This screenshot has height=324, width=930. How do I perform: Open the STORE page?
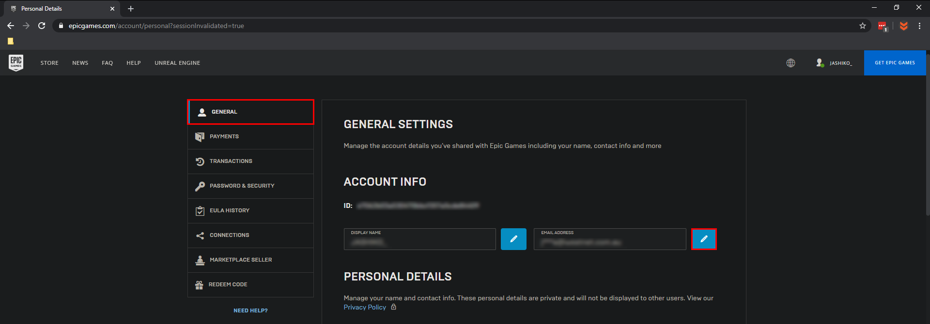tap(49, 63)
